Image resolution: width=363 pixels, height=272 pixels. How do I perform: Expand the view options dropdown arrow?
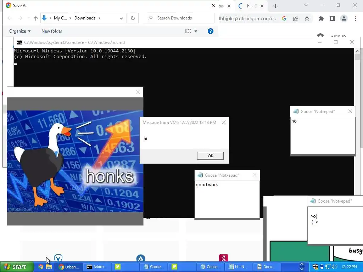(196, 31)
